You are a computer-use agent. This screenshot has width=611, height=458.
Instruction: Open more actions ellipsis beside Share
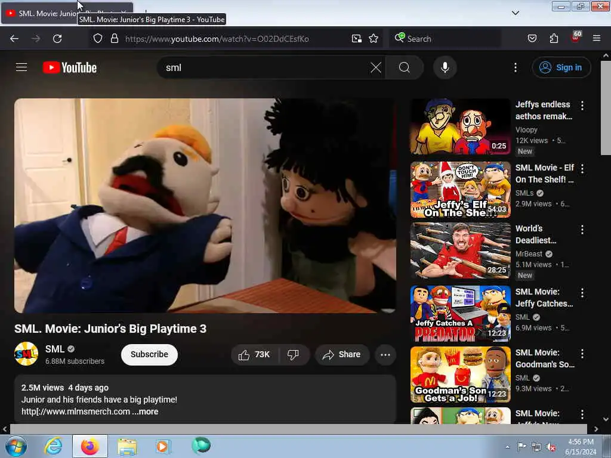point(385,354)
